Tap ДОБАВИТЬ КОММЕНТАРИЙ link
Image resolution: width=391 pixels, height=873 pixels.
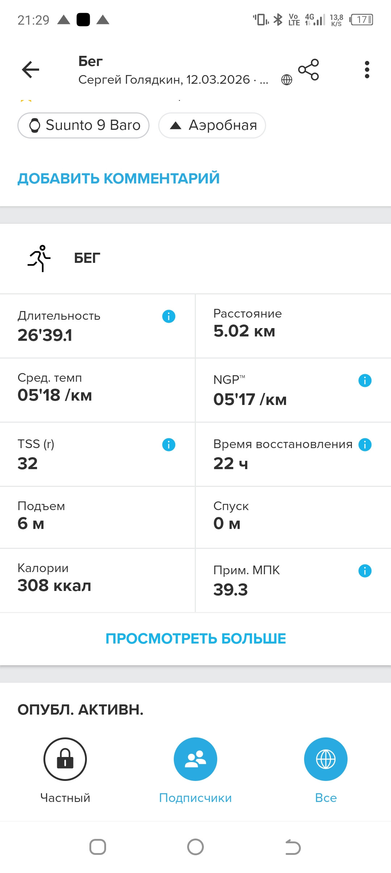(119, 178)
